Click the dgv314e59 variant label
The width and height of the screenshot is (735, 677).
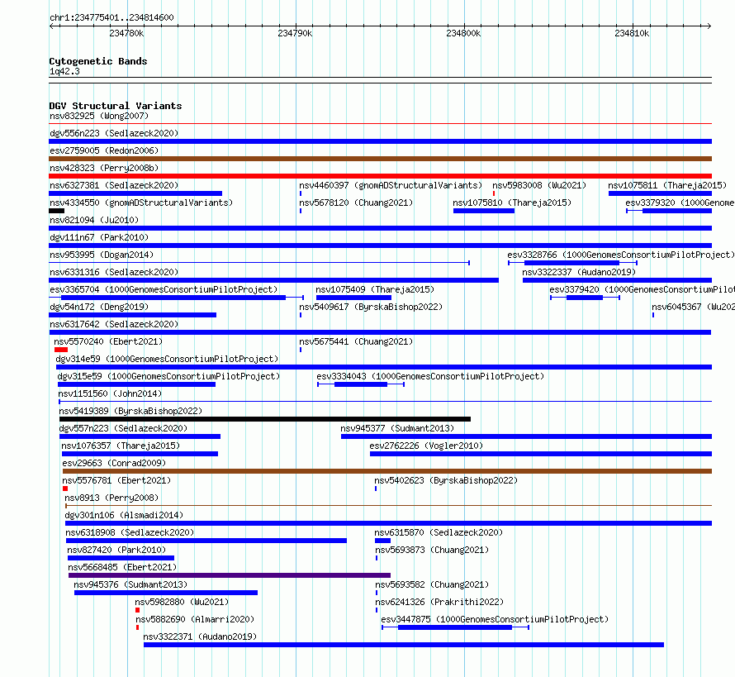[167, 359]
